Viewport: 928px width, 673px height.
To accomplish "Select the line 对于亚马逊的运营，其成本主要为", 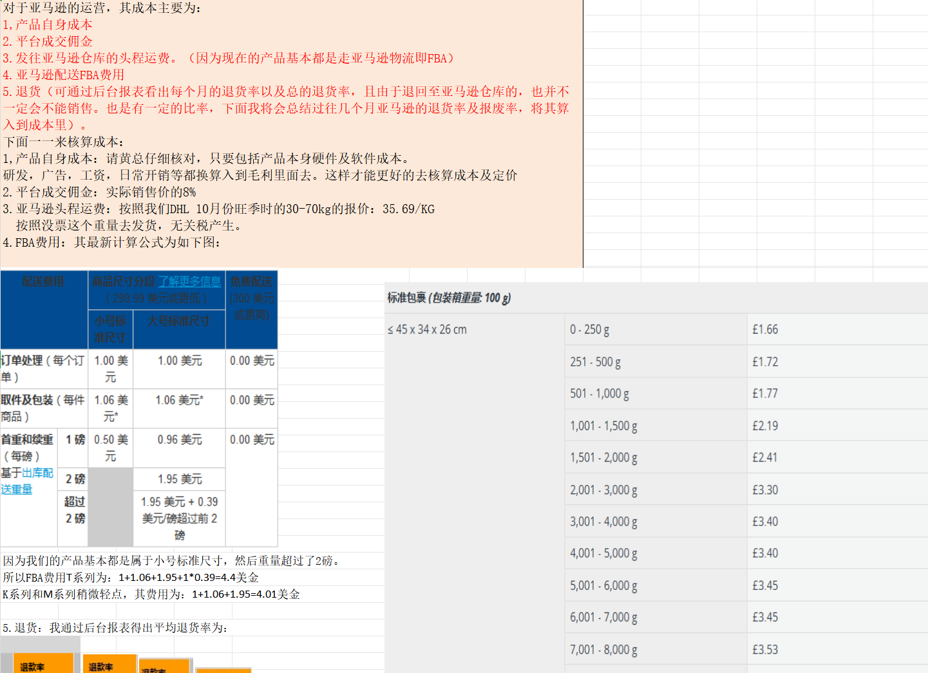I will click(102, 8).
